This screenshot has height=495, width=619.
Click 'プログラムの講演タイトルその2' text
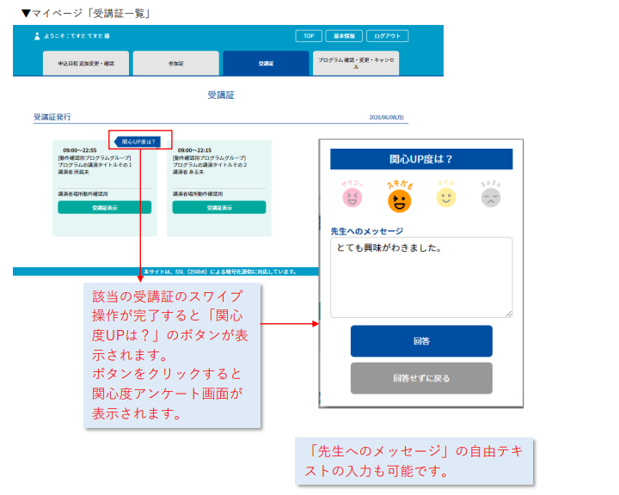(210, 165)
